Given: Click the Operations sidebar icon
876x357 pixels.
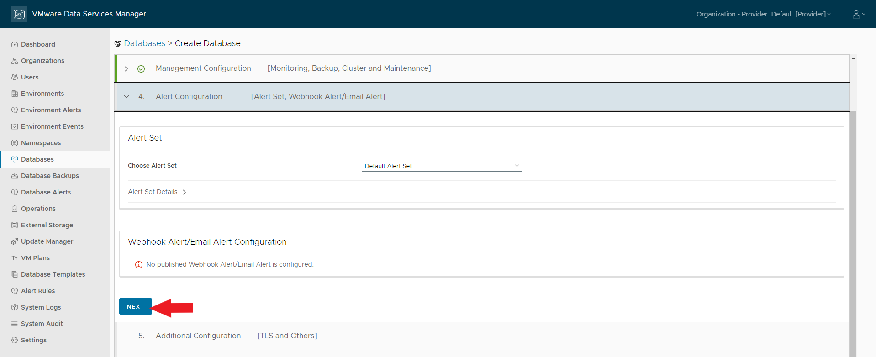Looking at the screenshot, I should pyautogui.click(x=15, y=209).
